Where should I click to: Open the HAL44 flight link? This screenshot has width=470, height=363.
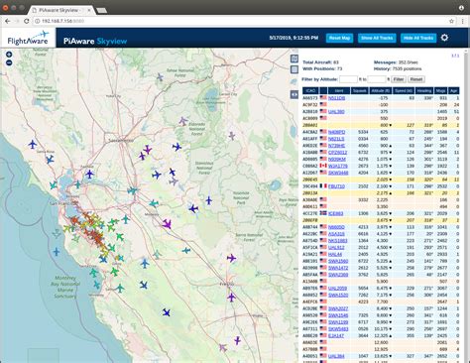point(335,254)
